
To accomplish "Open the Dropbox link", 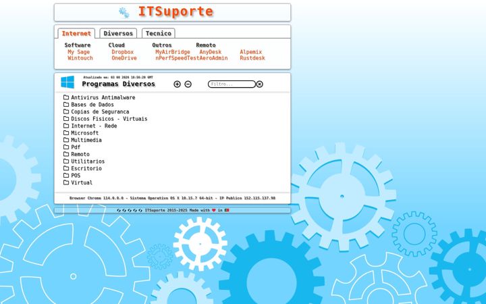I will [123, 52].
